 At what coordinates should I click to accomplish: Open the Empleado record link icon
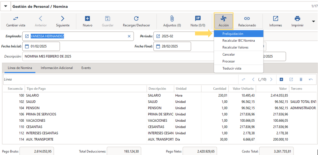point(27,36)
